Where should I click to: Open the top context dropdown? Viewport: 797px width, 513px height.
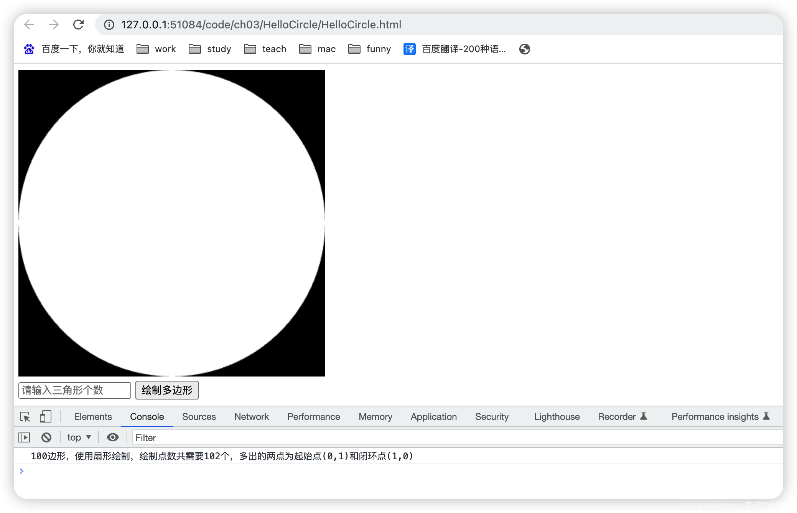(x=79, y=437)
